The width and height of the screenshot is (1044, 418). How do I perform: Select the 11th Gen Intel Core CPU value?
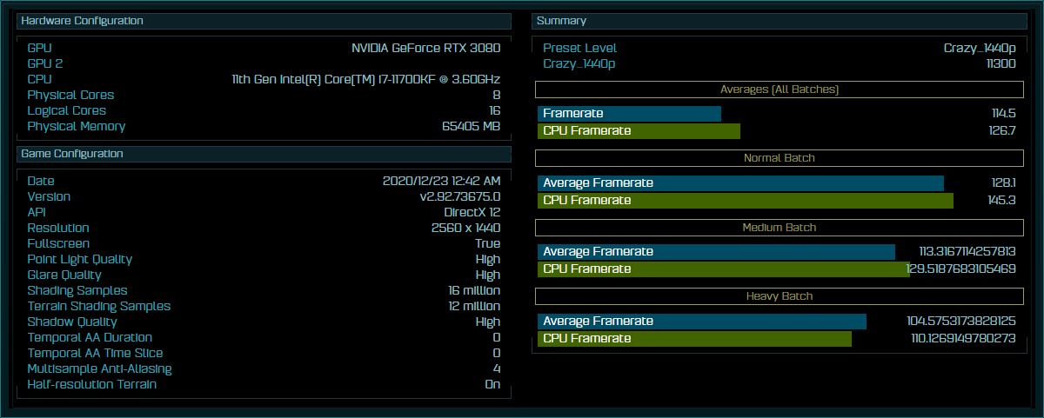click(365, 80)
